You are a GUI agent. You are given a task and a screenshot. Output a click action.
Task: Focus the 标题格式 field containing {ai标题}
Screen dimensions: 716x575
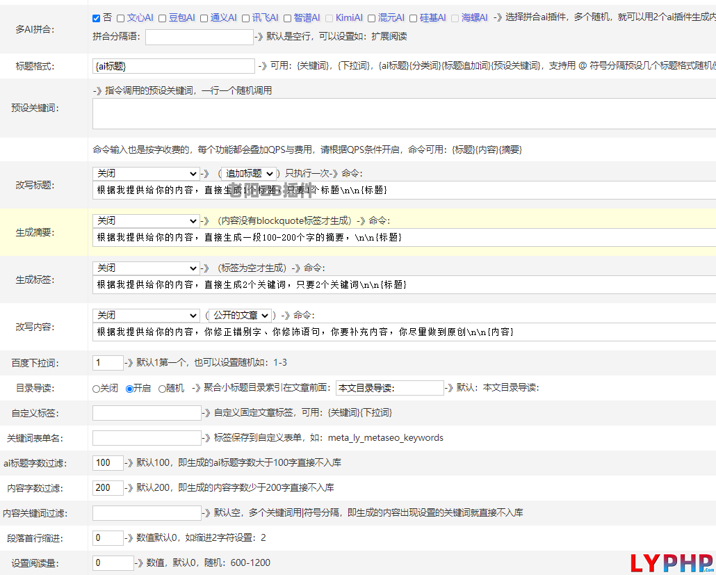click(174, 66)
